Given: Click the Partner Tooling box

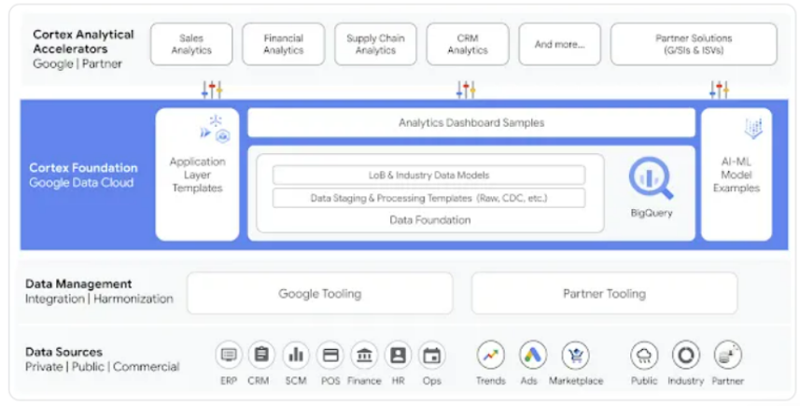Looking at the screenshot, I should pos(604,293).
